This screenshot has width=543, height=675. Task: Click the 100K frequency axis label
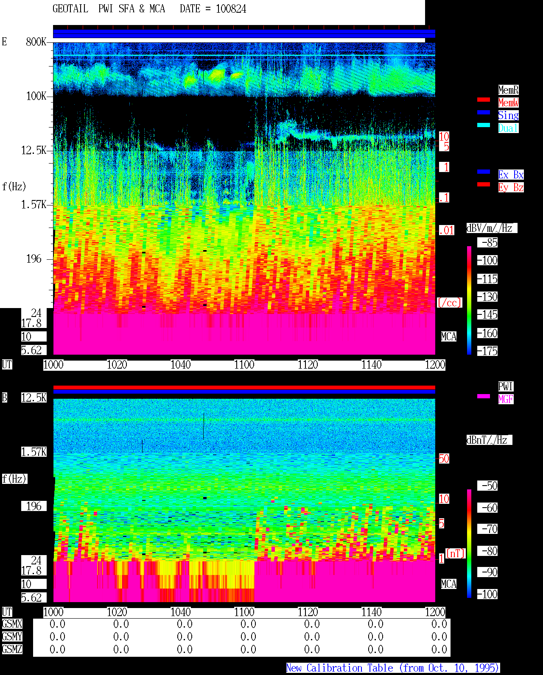point(36,96)
